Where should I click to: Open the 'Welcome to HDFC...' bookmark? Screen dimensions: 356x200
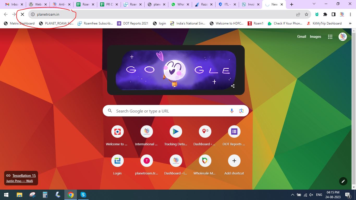(226, 23)
